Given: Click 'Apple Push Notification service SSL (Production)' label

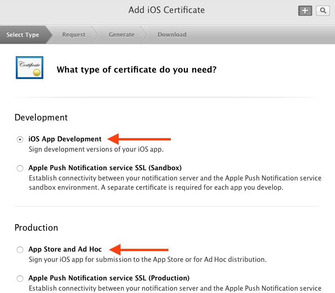Looking at the screenshot, I should tap(109, 278).
